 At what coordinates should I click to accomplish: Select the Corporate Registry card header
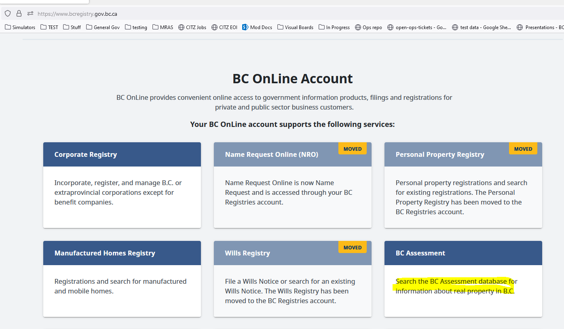point(122,154)
